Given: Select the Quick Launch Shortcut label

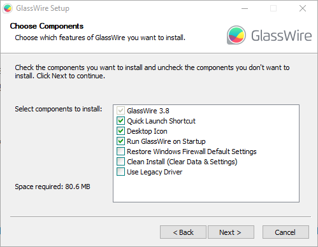Looking at the screenshot, I should pos(161,121).
